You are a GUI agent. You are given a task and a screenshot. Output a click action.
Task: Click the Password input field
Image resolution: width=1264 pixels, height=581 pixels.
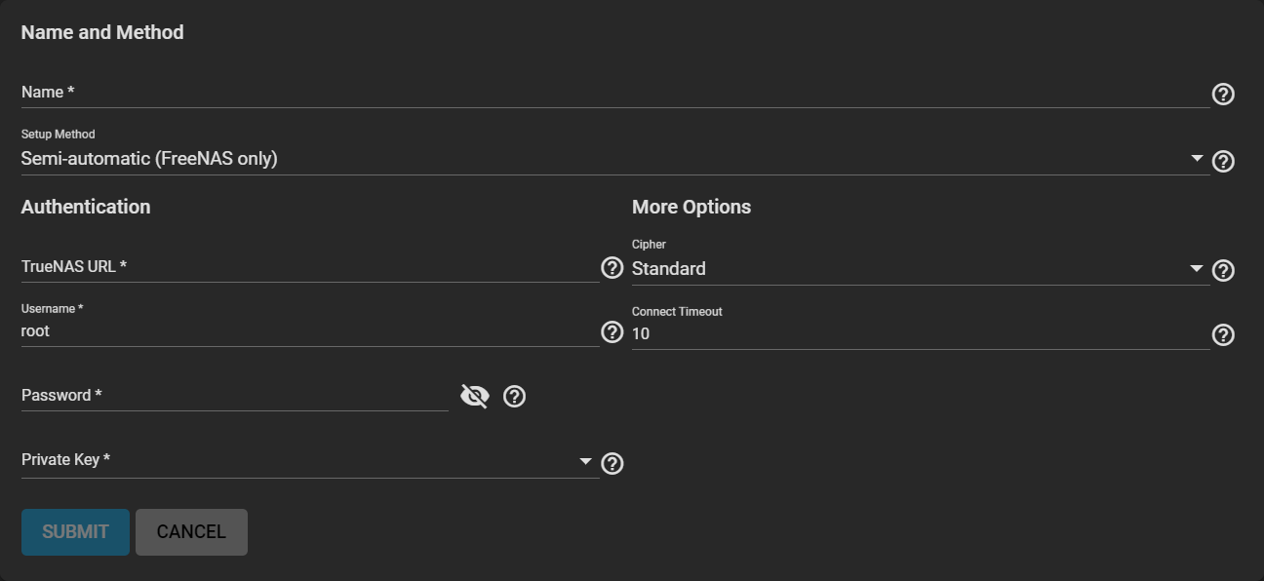pyautogui.click(x=234, y=396)
